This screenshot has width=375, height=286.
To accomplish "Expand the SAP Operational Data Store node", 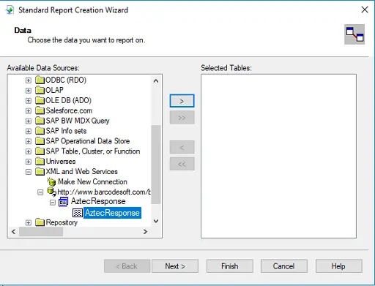I will pyautogui.click(x=29, y=141).
